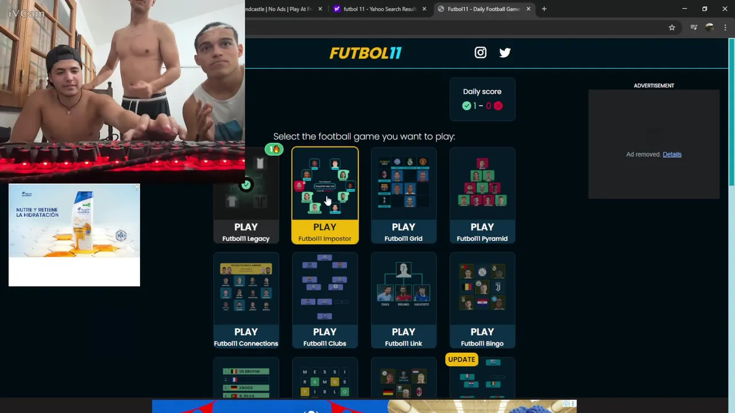Close the Play At tab
This screenshot has height=413, width=735.
point(320,9)
